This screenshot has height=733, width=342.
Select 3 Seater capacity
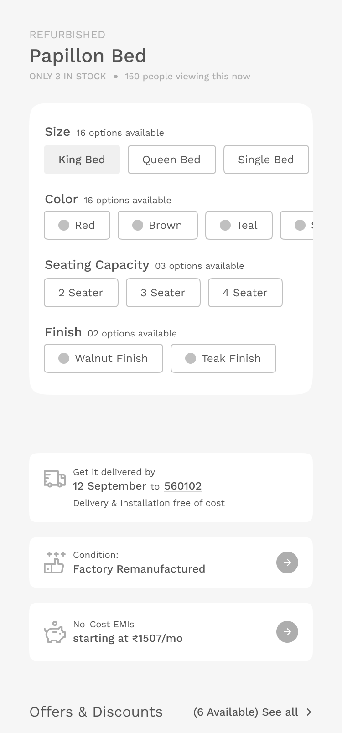point(163,293)
